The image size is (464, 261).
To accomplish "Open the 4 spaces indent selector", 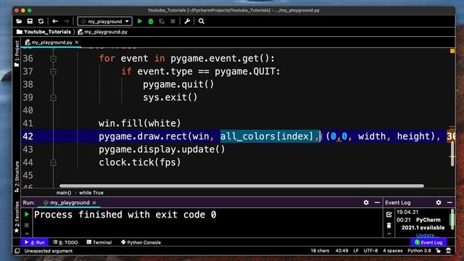I will 393,251.
